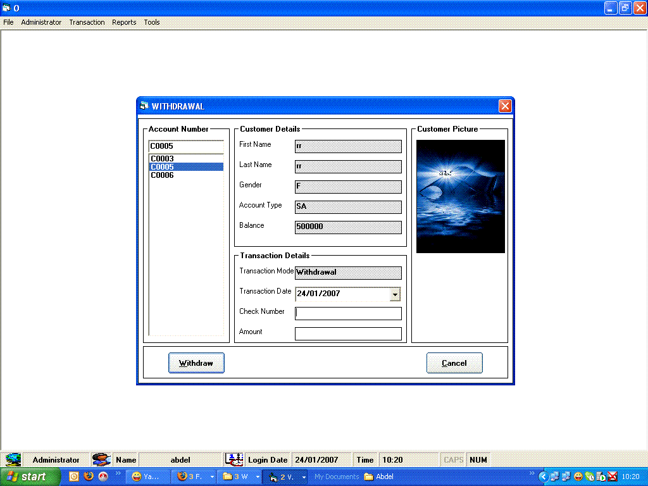The height and width of the screenshot is (486, 648).
Task: Open the Windows Start menu
Action: point(30,477)
